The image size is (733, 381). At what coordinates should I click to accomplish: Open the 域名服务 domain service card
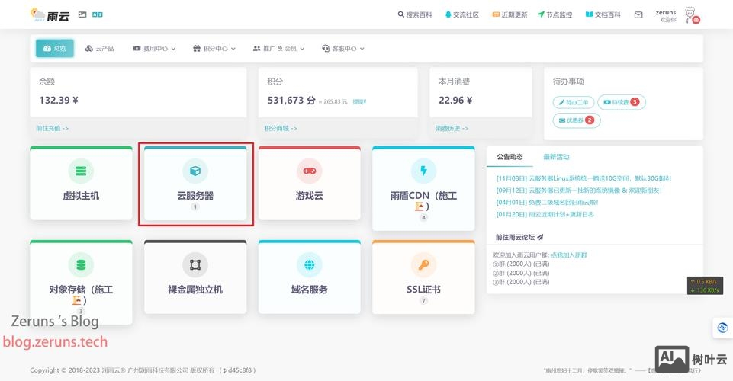pos(310,277)
